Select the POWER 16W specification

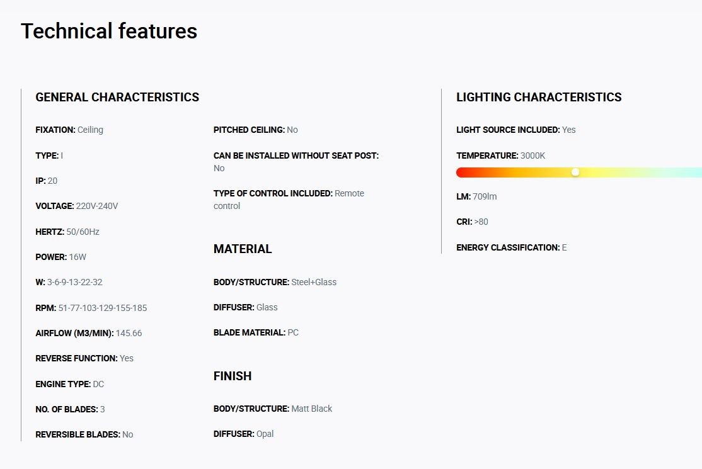click(x=61, y=257)
